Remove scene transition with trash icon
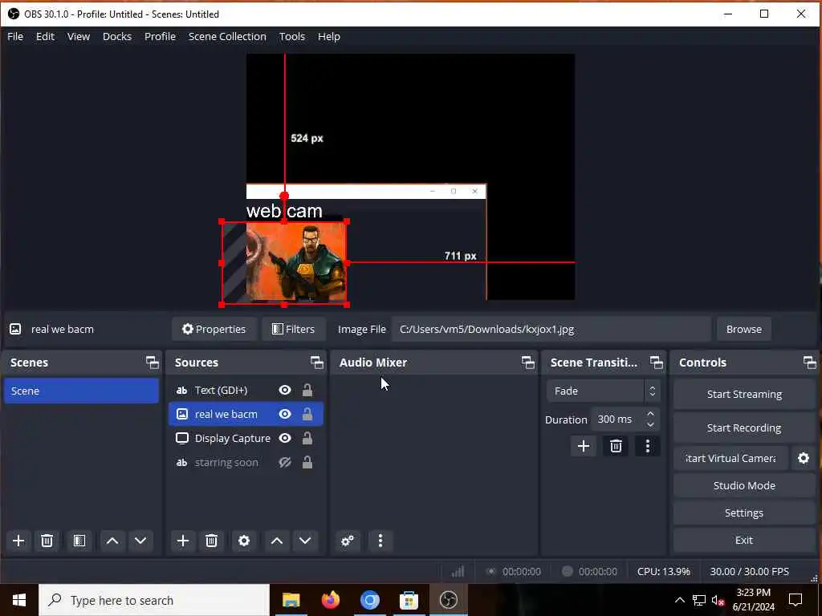Viewport: 822px width, 616px height. [616, 446]
